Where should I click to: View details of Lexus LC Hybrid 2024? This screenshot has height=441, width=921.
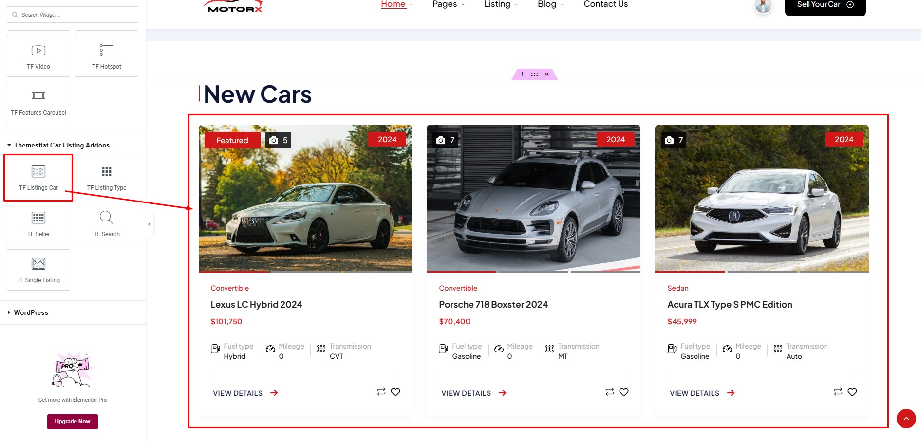(245, 393)
